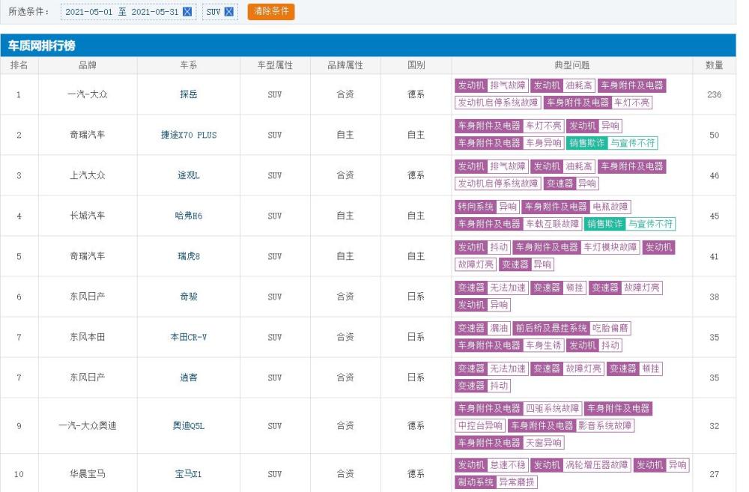The image size is (749, 492).
Task: Select 变速器 异响 tag in 瑞虎8 row
Action: click(x=527, y=264)
